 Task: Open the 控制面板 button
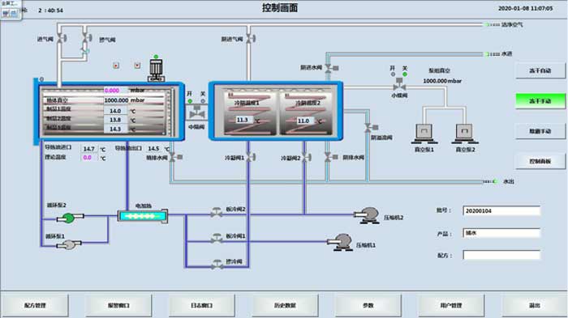[x=540, y=161]
